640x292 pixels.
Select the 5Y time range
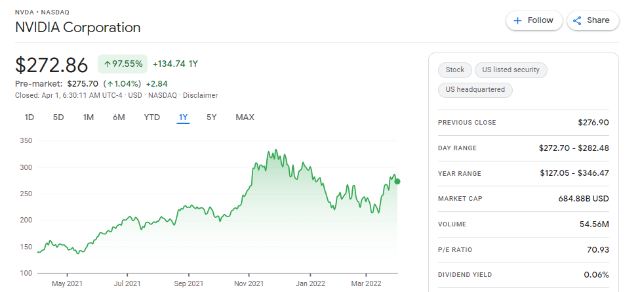tap(211, 117)
